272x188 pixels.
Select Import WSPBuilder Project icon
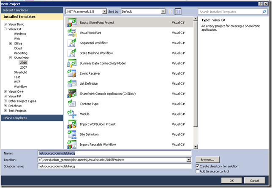[72, 124]
